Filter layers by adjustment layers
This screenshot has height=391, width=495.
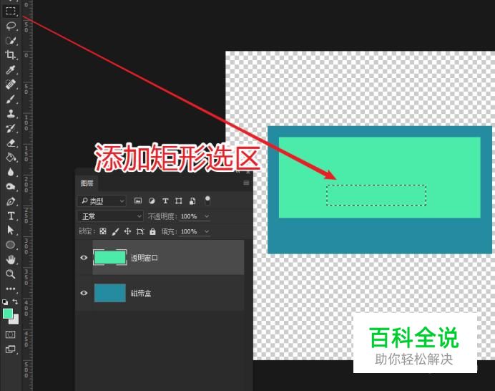pyautogui.click(x=152, y=201)
